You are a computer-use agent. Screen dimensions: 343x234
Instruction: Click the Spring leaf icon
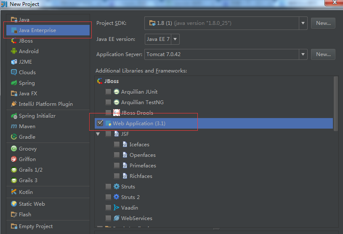pyautogui.click(x=14, y=83)
